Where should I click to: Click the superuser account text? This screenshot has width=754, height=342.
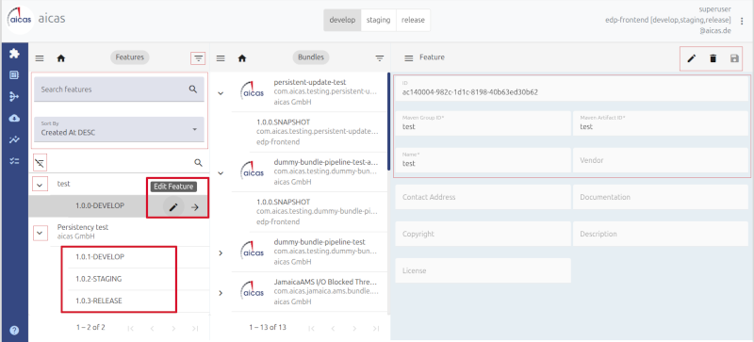(715, 9)
